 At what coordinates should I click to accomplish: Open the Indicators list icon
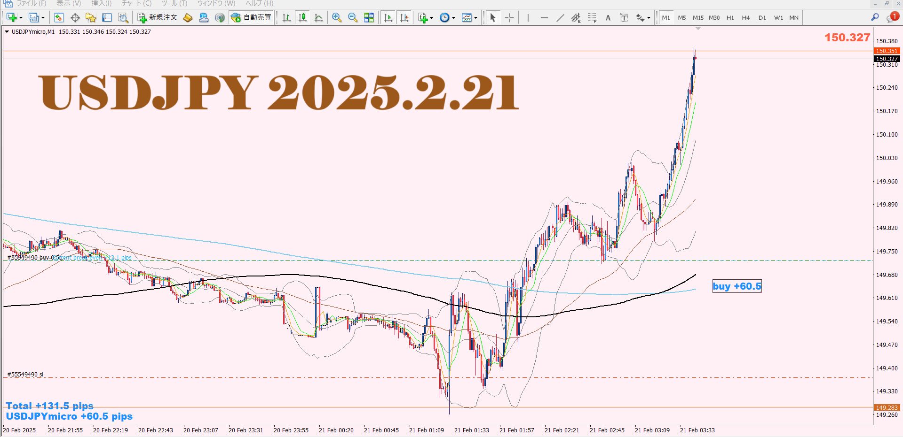[x=423, y=18]
